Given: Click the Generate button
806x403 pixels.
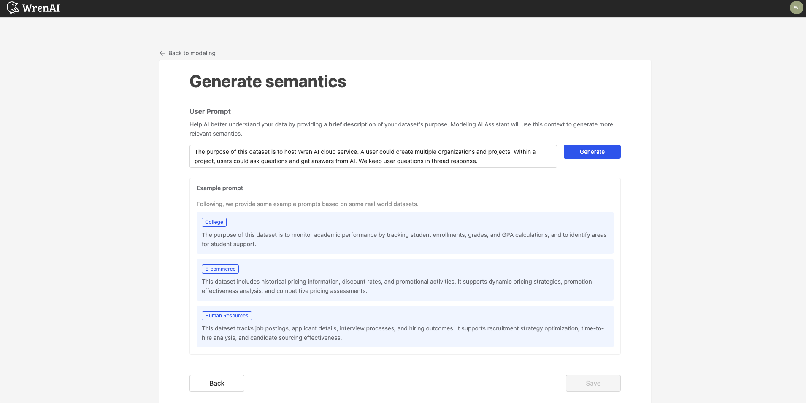Looking at the screenshot, I should tap(592, 152).
